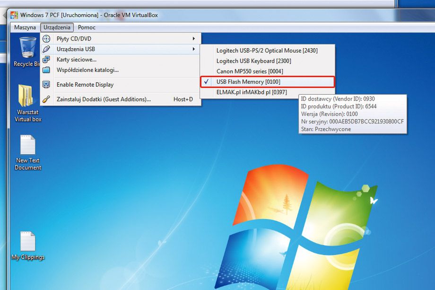This screenshot has width=435, height=290.
Task: Click the ID produktu (Product ID): 6544 line
Action: click(x=339, y=106)
